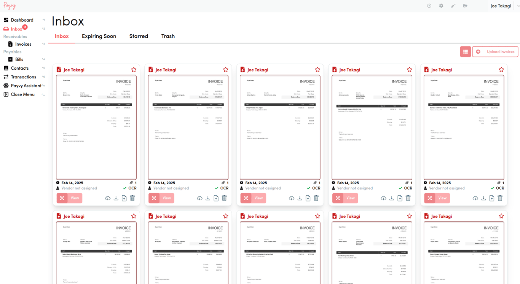This screenshot has height=284, width=520.
Task: Mark the Adrian Barton invoice as starred
Action: [x=317, y=70]
